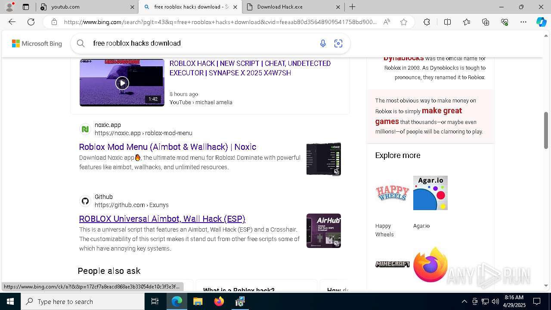Open the browser extensions icon
The height and width of the screenshot is (310, 551).
(x=427, y=22)
